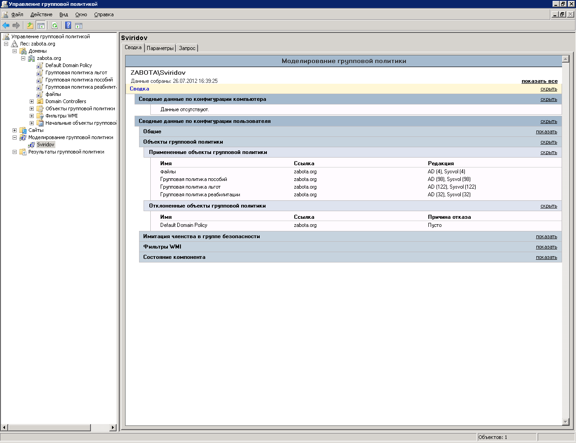The width and height of the screenshot is (576, 443).
Task: Select the Sviridov modeling tree item
Action: 45,145
